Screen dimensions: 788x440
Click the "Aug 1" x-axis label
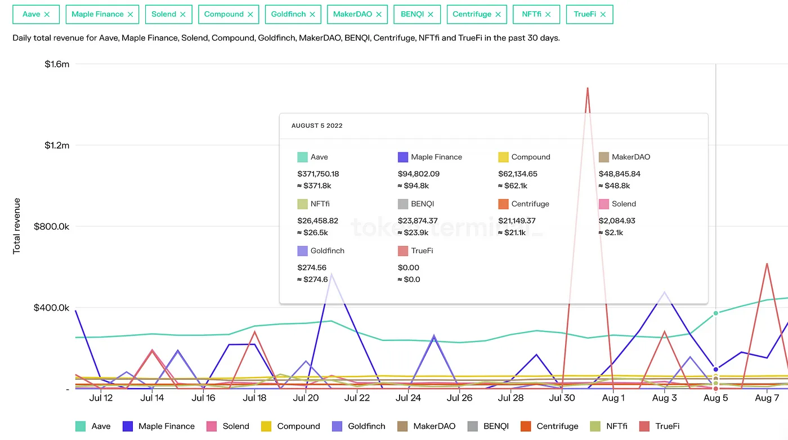click(613, 398)
